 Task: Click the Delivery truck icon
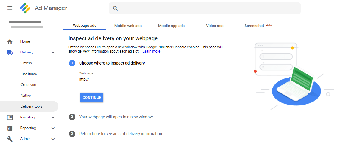(x=10, y=52)
